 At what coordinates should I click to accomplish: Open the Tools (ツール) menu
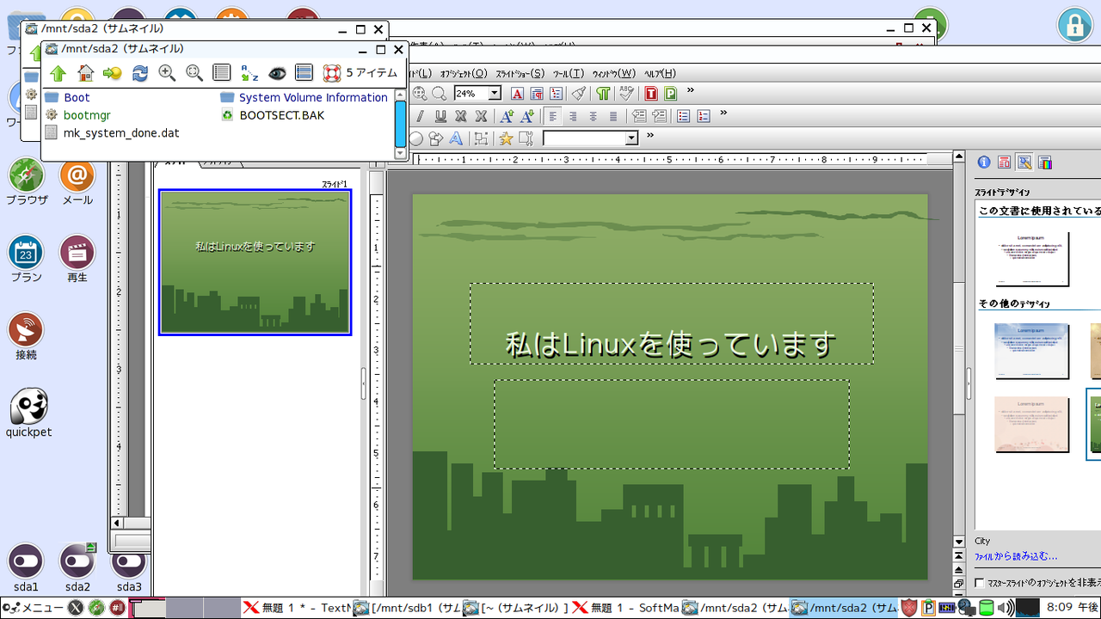569,74
